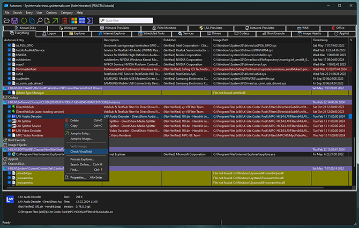This screenshot has height=228, width=359.
Task: Click the LAV Video Decoder red icon
Action: point(14,131)
